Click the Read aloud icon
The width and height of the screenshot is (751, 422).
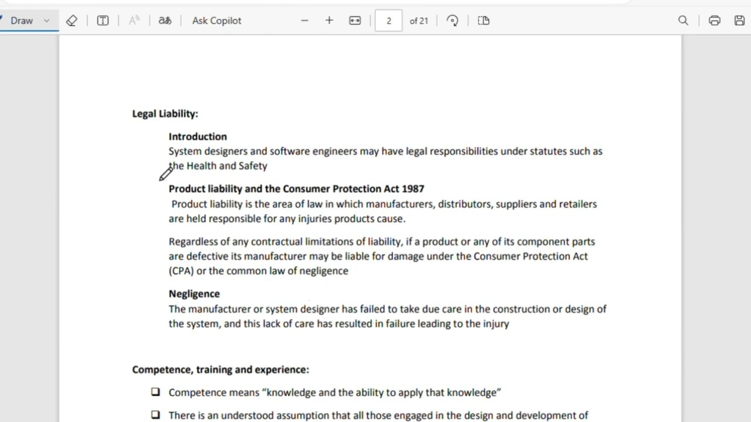[134, 21]
